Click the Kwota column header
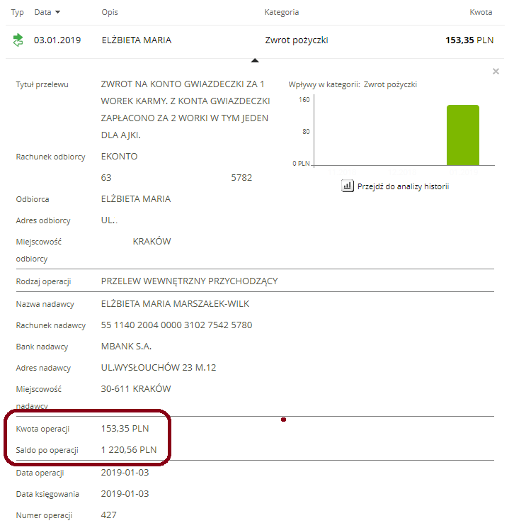Image resolution: width=514 pixels, height=528 pixels. (481, 12)
